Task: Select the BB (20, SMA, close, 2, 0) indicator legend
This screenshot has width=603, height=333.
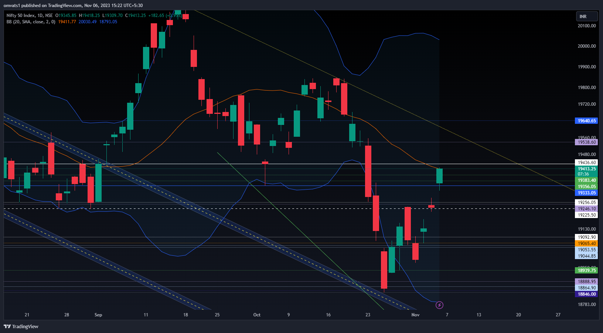Action: coord(31,22)
